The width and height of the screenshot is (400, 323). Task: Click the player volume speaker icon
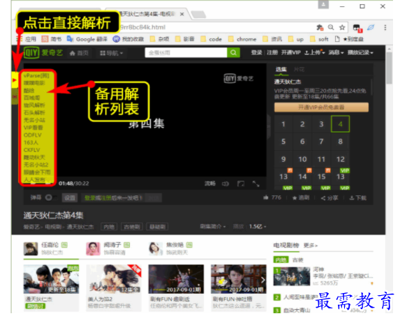click(x=225, y=183)
